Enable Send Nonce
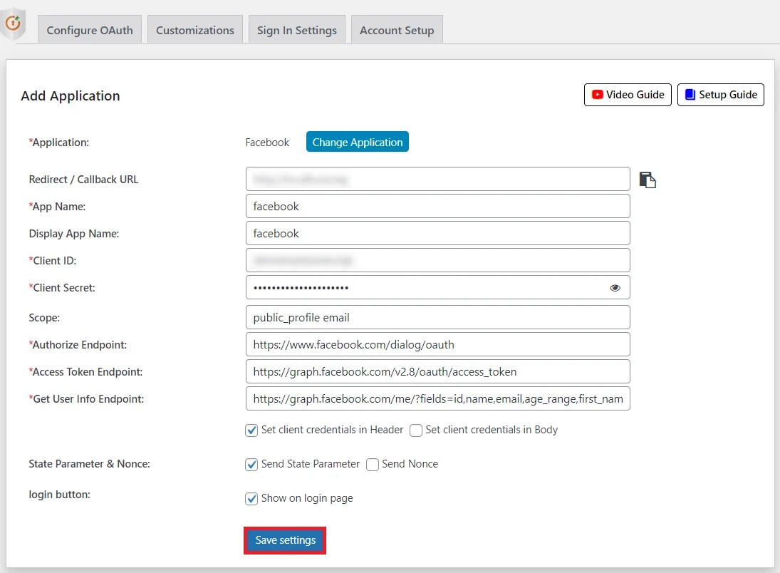Image resolution: width=780 pixels, height=573 pixels. click(x=372, y=464)
